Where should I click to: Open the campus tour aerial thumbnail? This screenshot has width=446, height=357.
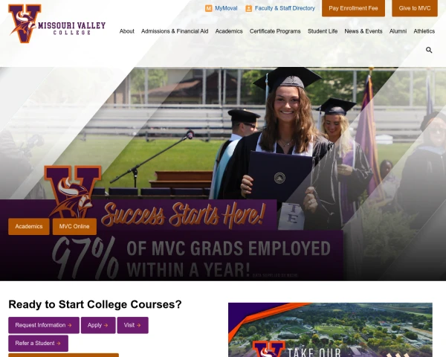[330, 329]
